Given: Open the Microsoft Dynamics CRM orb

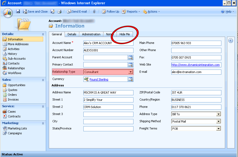Looking at the screenshot, I should [x=8, y=13].
